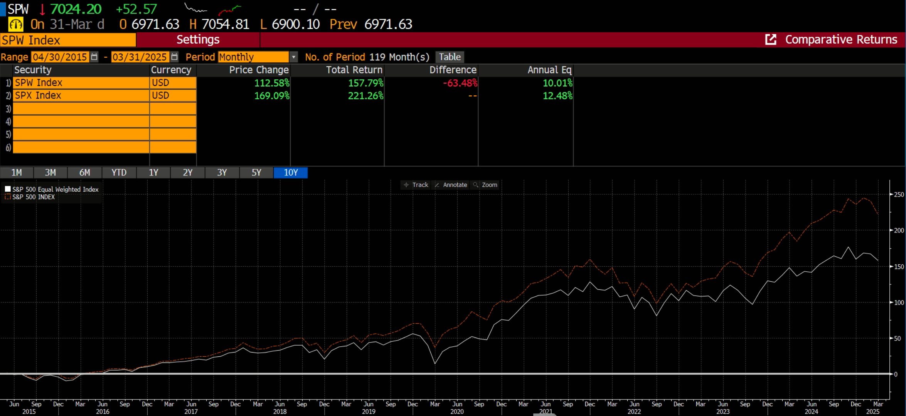Select the SPX Index security field
The height and width of the screenshot is (416, 906).
[x=81, y=95]
